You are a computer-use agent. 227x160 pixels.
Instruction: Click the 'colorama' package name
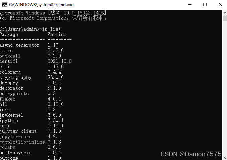(x=10, y=72)
